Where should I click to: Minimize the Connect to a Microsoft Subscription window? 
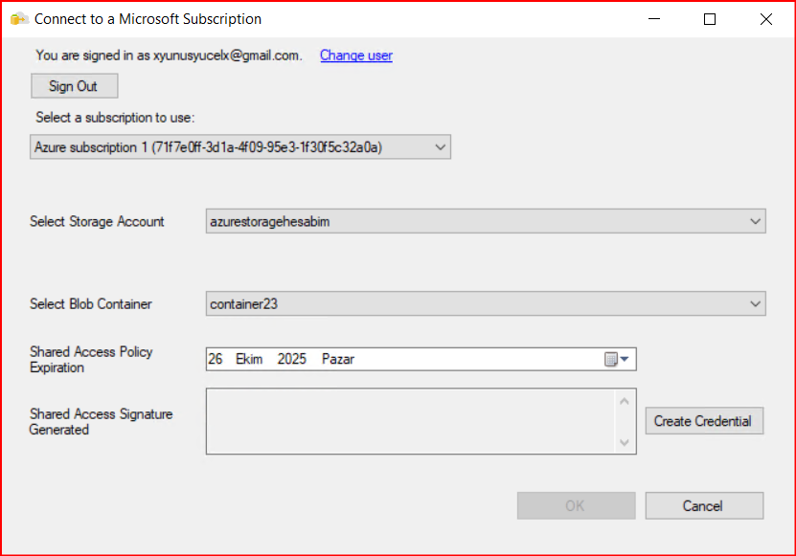tap(654, 19)
